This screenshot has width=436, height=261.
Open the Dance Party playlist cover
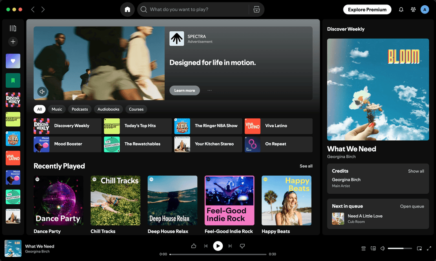pos(58,200)
